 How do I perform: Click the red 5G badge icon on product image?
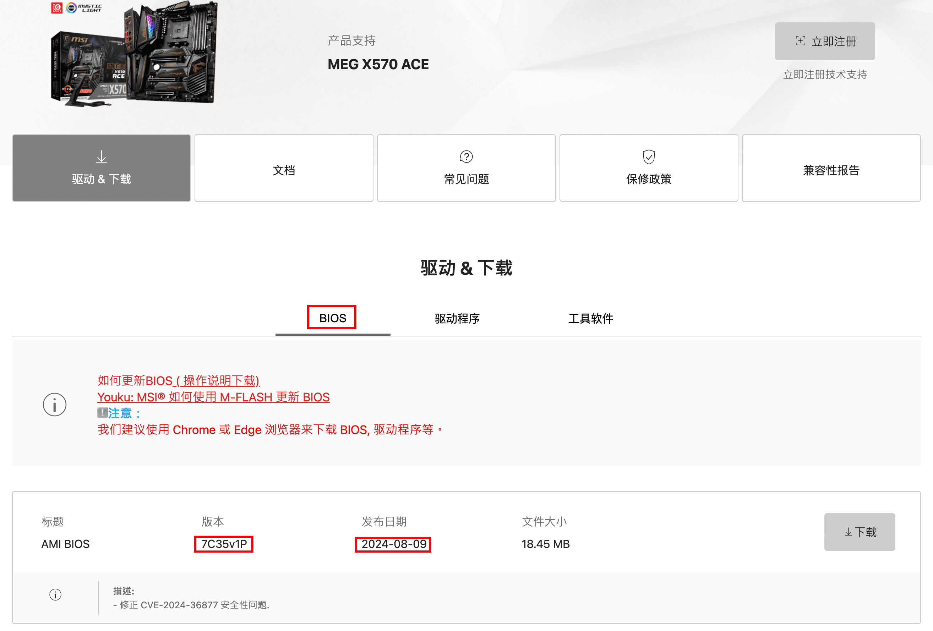56,7
